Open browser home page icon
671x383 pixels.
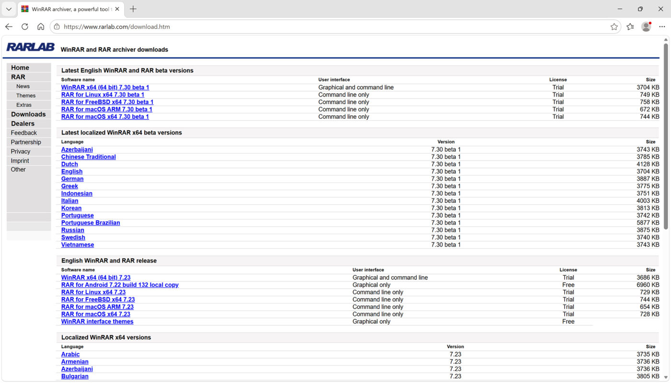(41, 27)
